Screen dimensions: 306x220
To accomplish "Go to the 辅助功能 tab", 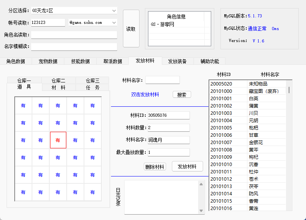I will [x=210, y=61].
